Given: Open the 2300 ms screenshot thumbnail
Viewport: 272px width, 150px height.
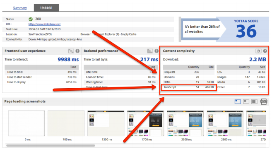Looking at the screenshot, I should point(185,123).
